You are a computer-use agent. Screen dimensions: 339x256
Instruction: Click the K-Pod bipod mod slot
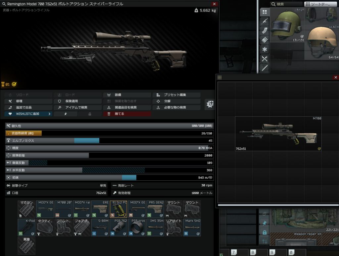click(26, 227)
